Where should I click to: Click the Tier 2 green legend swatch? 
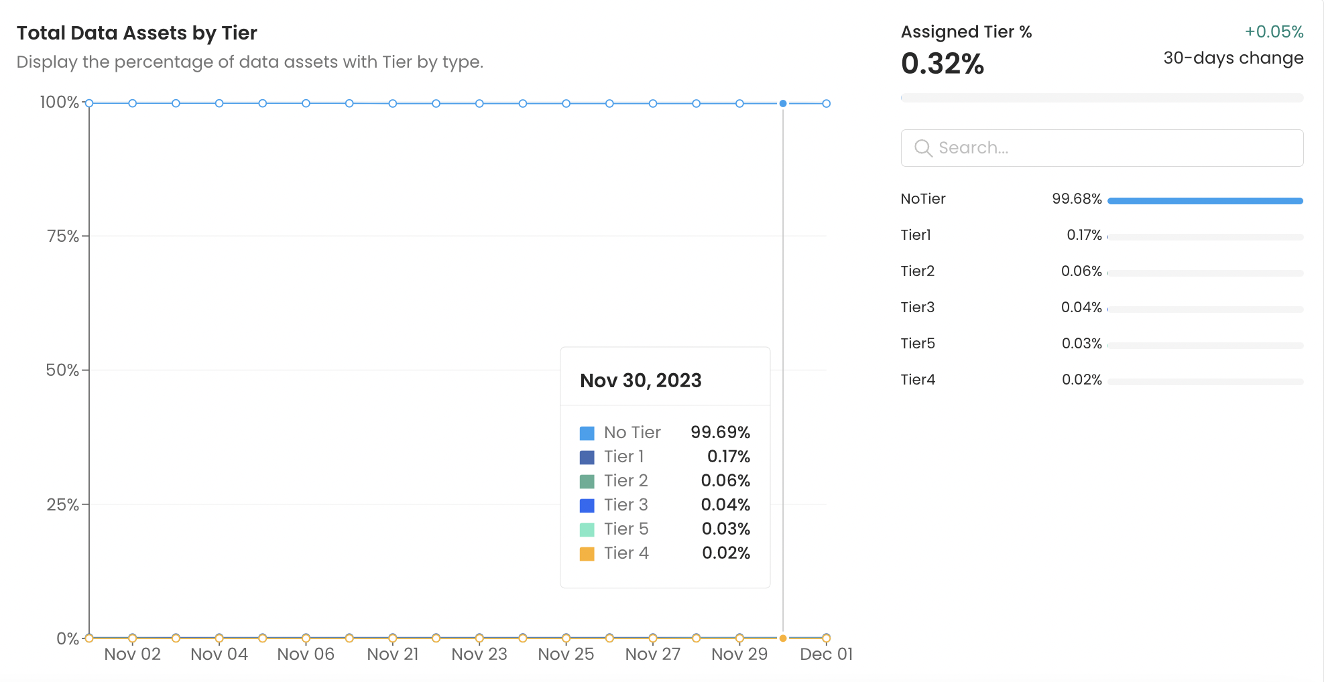[x=587, y=482]
